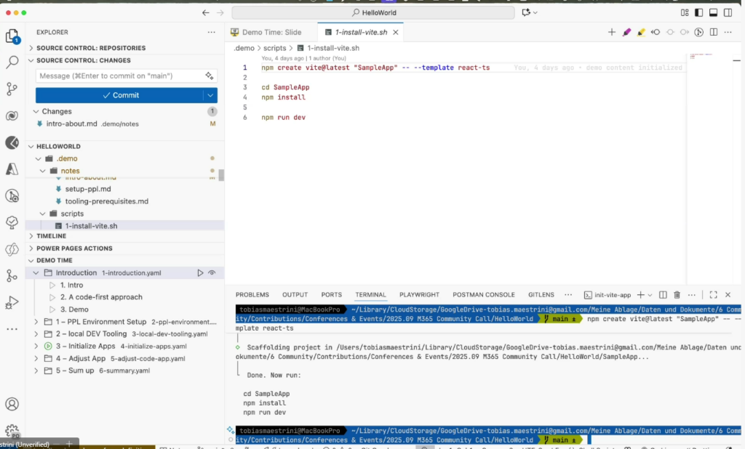Screen dimensions: 745x449
Task: Click the circled git branch icon in editor toolbar
Action: click(699, 32)
